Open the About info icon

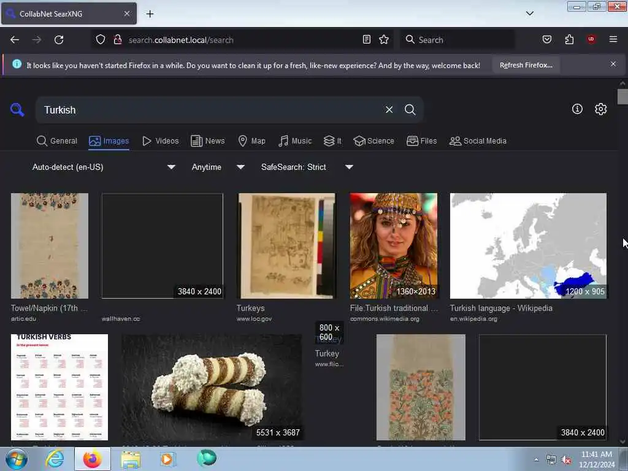[x=577, y=109]
